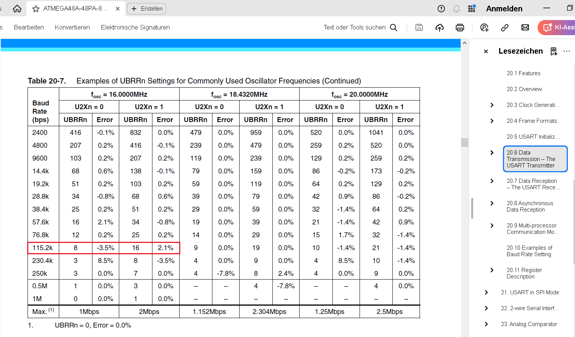The image size is (575, 337).
Task: Click the 115.2k baud rate cell
Action: (43, 248)
